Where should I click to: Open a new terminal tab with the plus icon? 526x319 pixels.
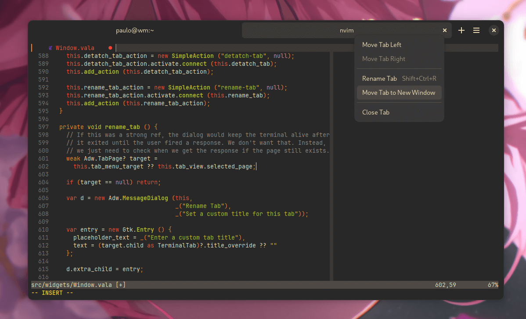[461, 30]
